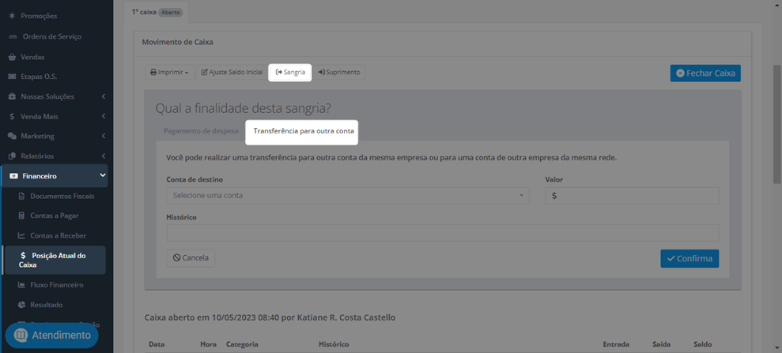Click the Valor input field
782x353 pixels.
click(x=632, y=196)
